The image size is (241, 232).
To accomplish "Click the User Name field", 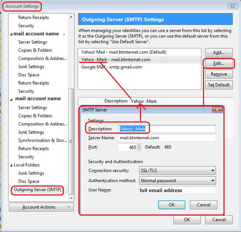I will tap(177, 190).
